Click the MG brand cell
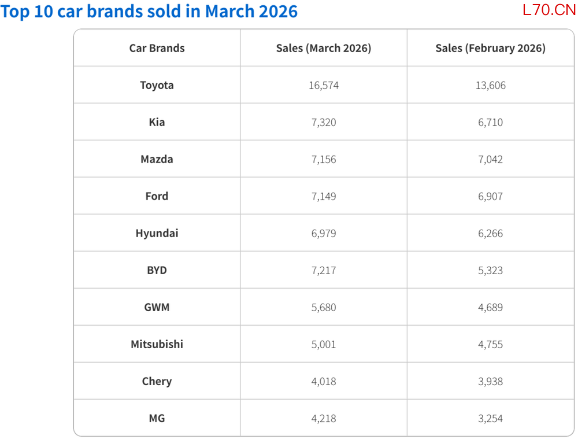The width and height of the screenshot is (578, 439). (157, 418)
